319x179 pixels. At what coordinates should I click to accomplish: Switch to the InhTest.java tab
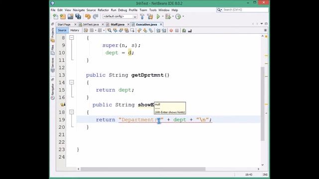91,24
